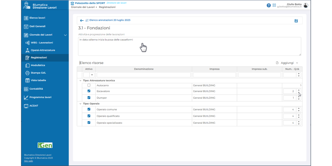Enable the Autocarro checkbox
332x166 pixels.
click(x=89, y=85)
